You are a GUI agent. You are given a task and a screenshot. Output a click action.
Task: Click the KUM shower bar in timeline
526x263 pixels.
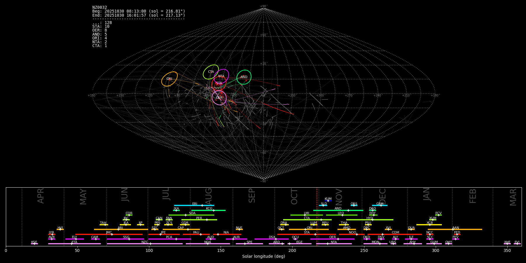tap(328, 201)
